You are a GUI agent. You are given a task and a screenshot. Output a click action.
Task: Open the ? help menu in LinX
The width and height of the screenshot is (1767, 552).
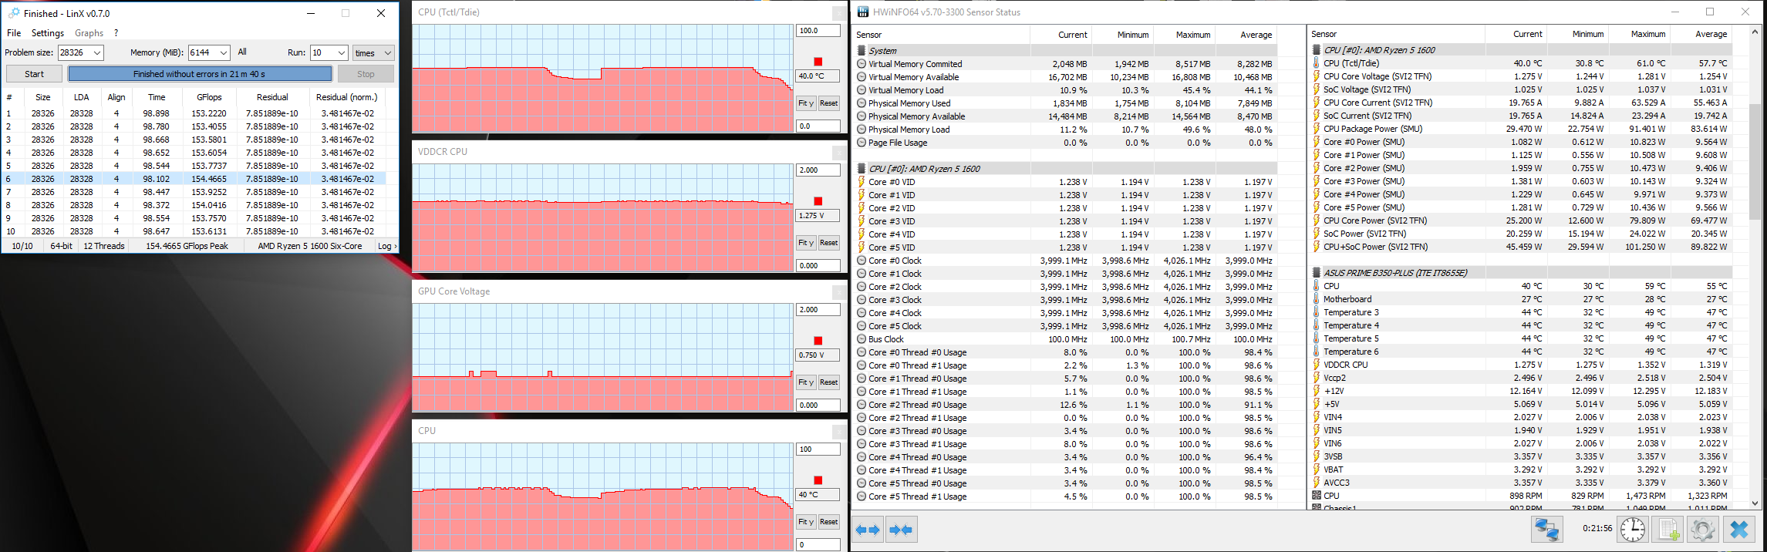click(116, 33)
